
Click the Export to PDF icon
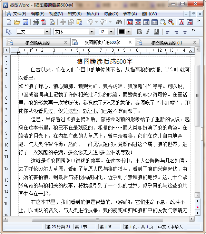44,22
